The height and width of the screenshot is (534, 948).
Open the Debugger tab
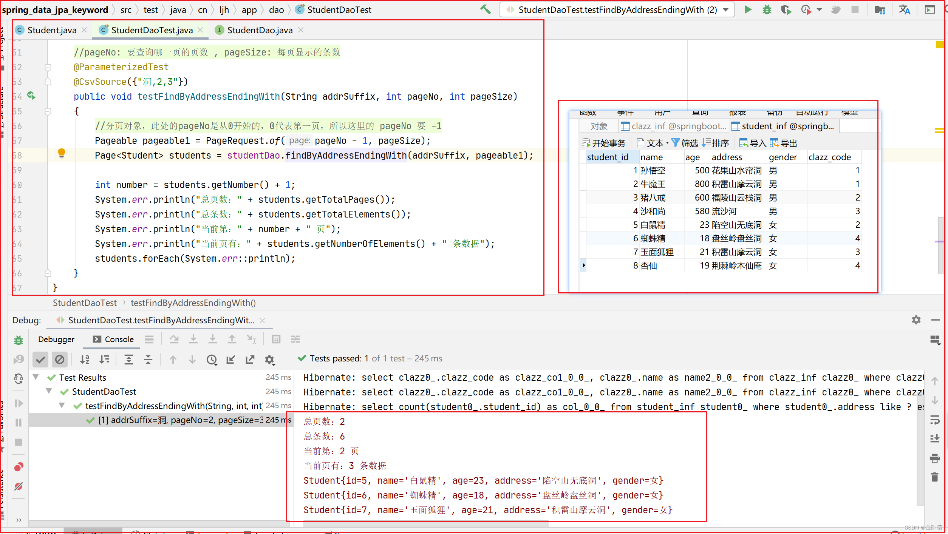click(x=56, y=339)
